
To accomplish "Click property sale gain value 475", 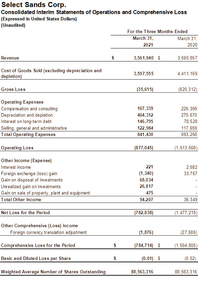I will pos(150,193).
